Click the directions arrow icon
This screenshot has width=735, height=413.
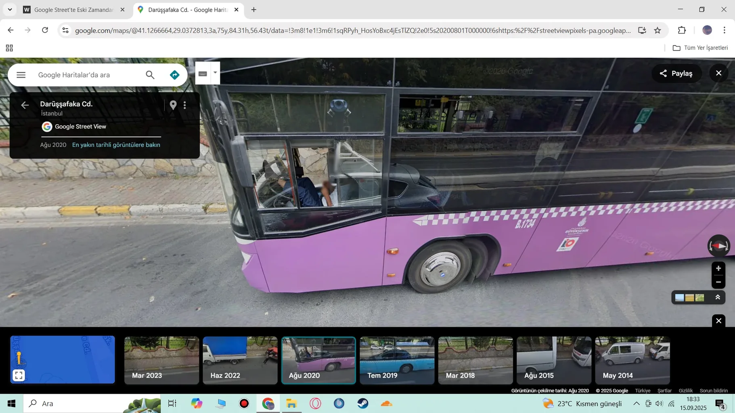pyautogui.click(x=174, y=75)
